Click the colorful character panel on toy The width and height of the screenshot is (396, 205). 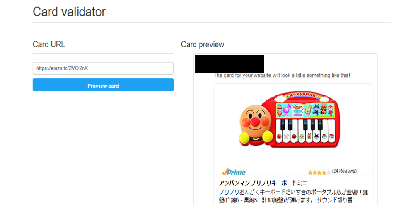coord(306,109)
